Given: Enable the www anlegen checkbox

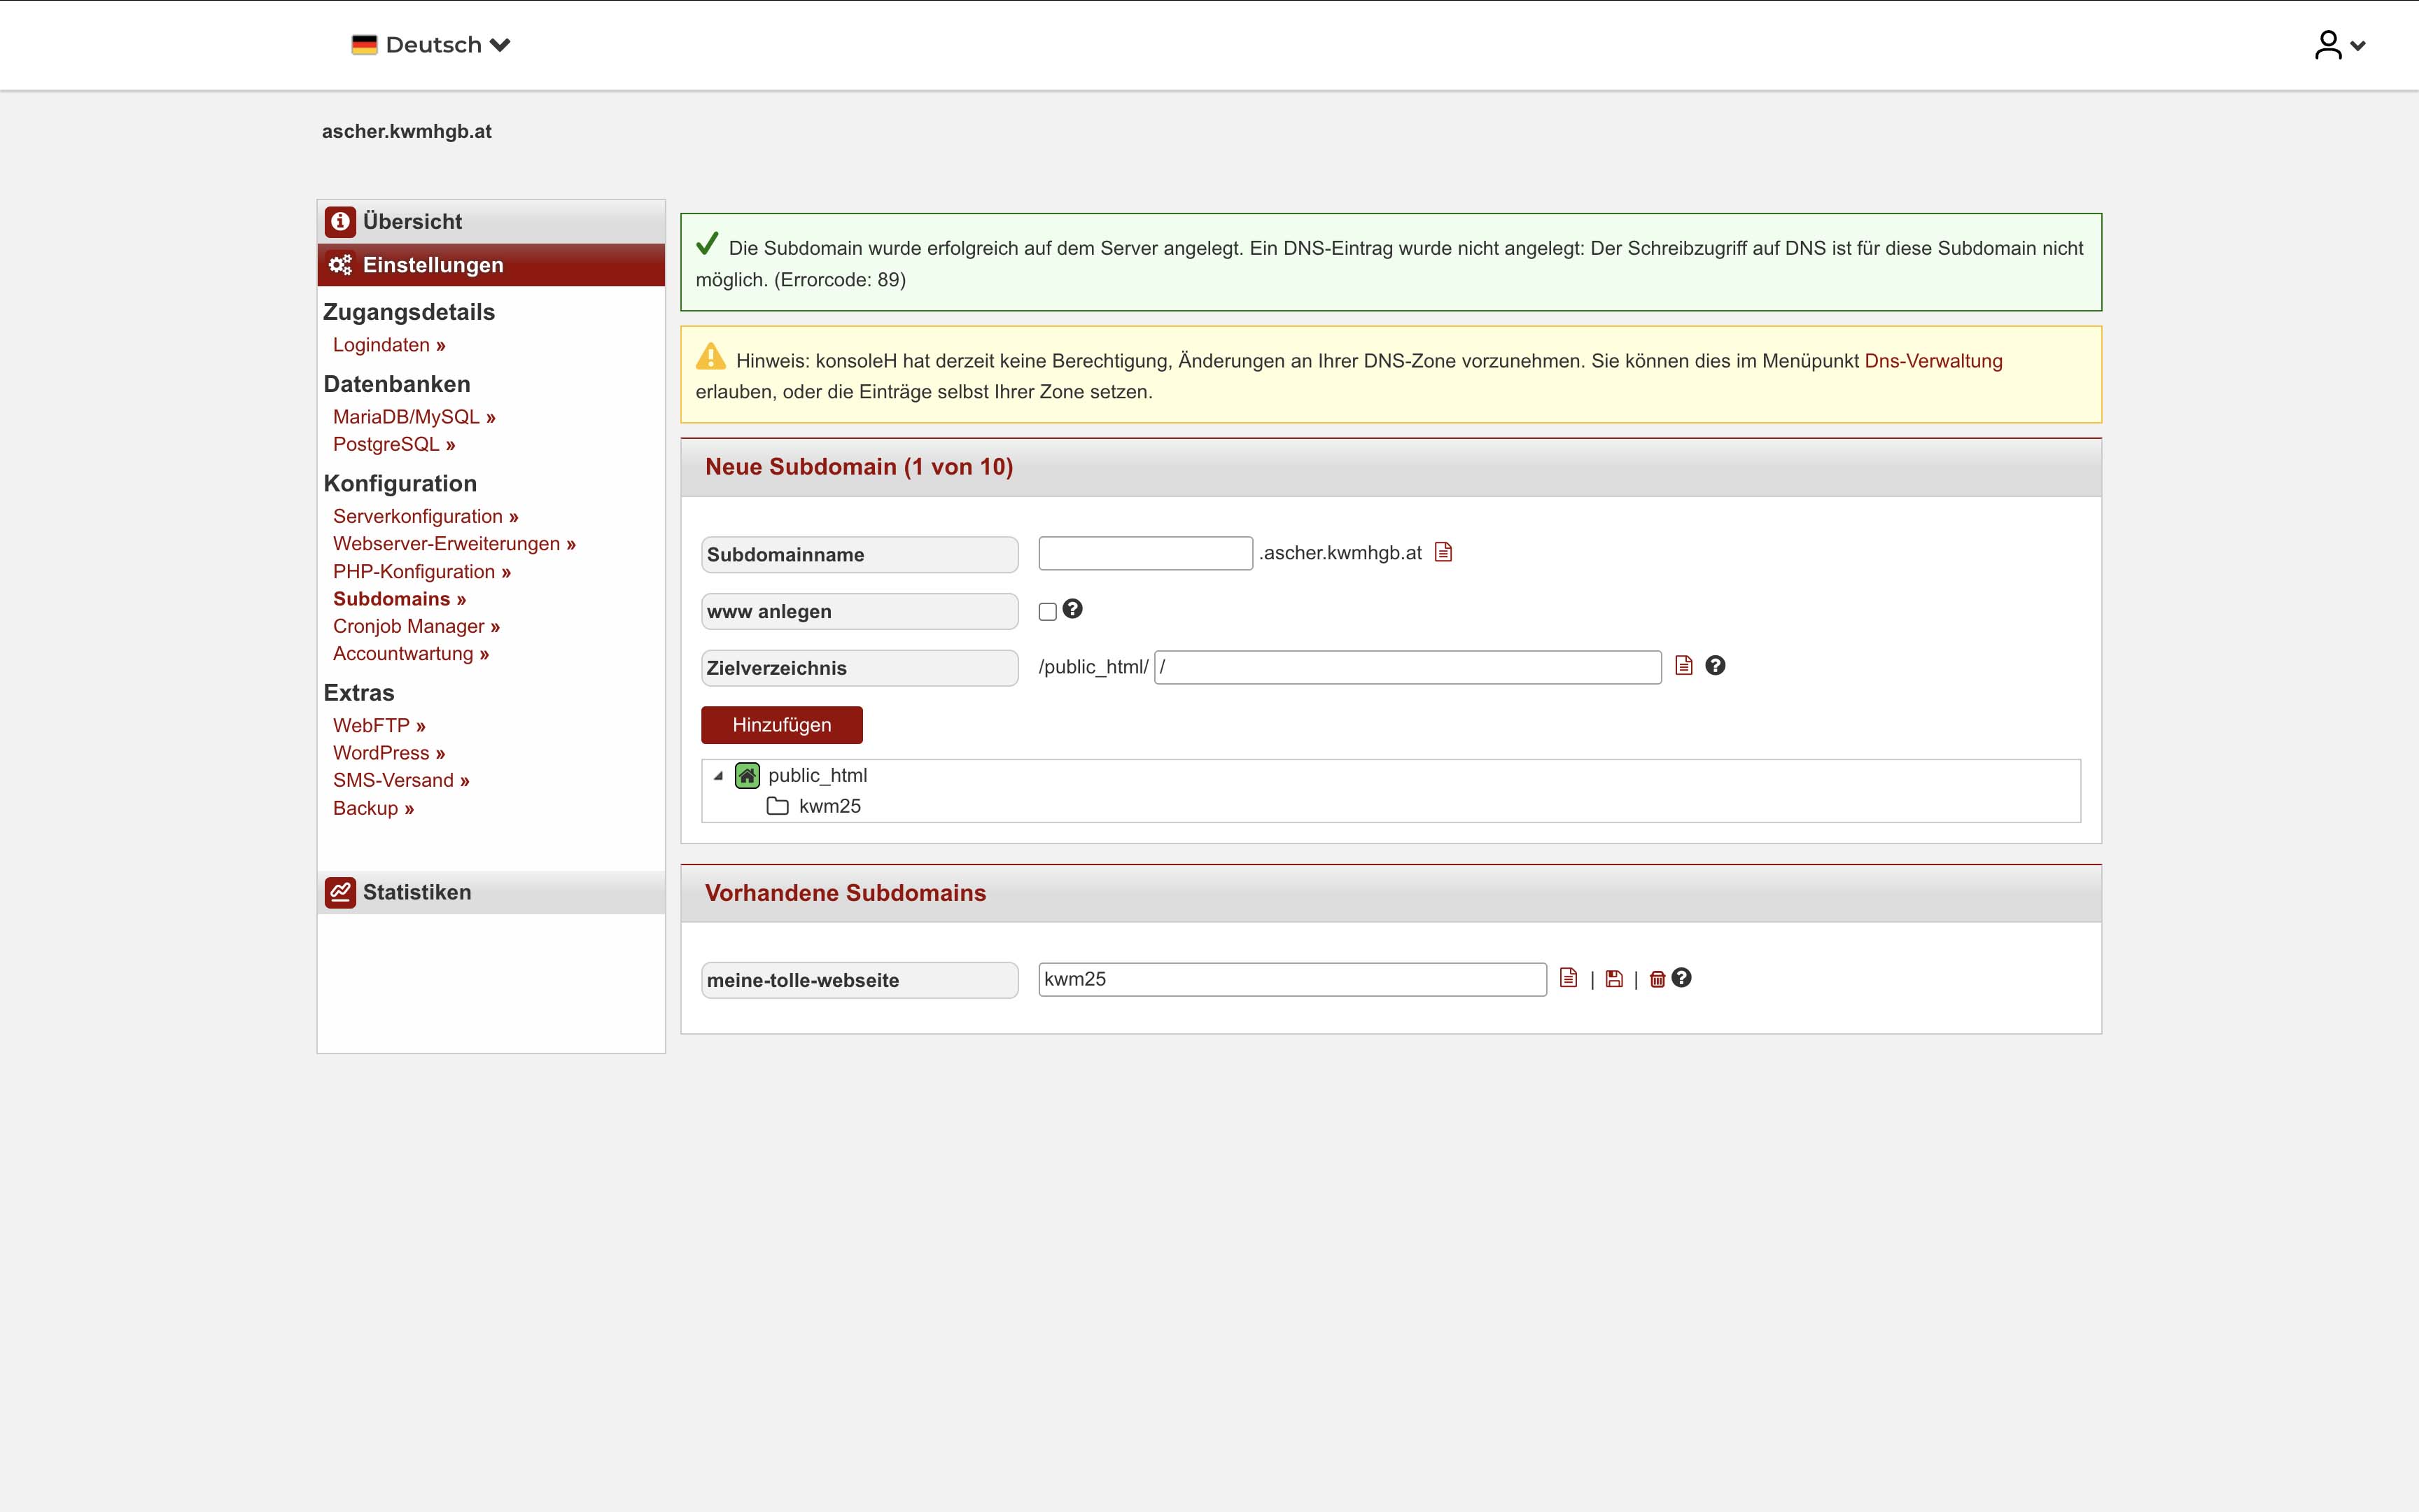Looking at the screenshot, I should (1048, 612).
